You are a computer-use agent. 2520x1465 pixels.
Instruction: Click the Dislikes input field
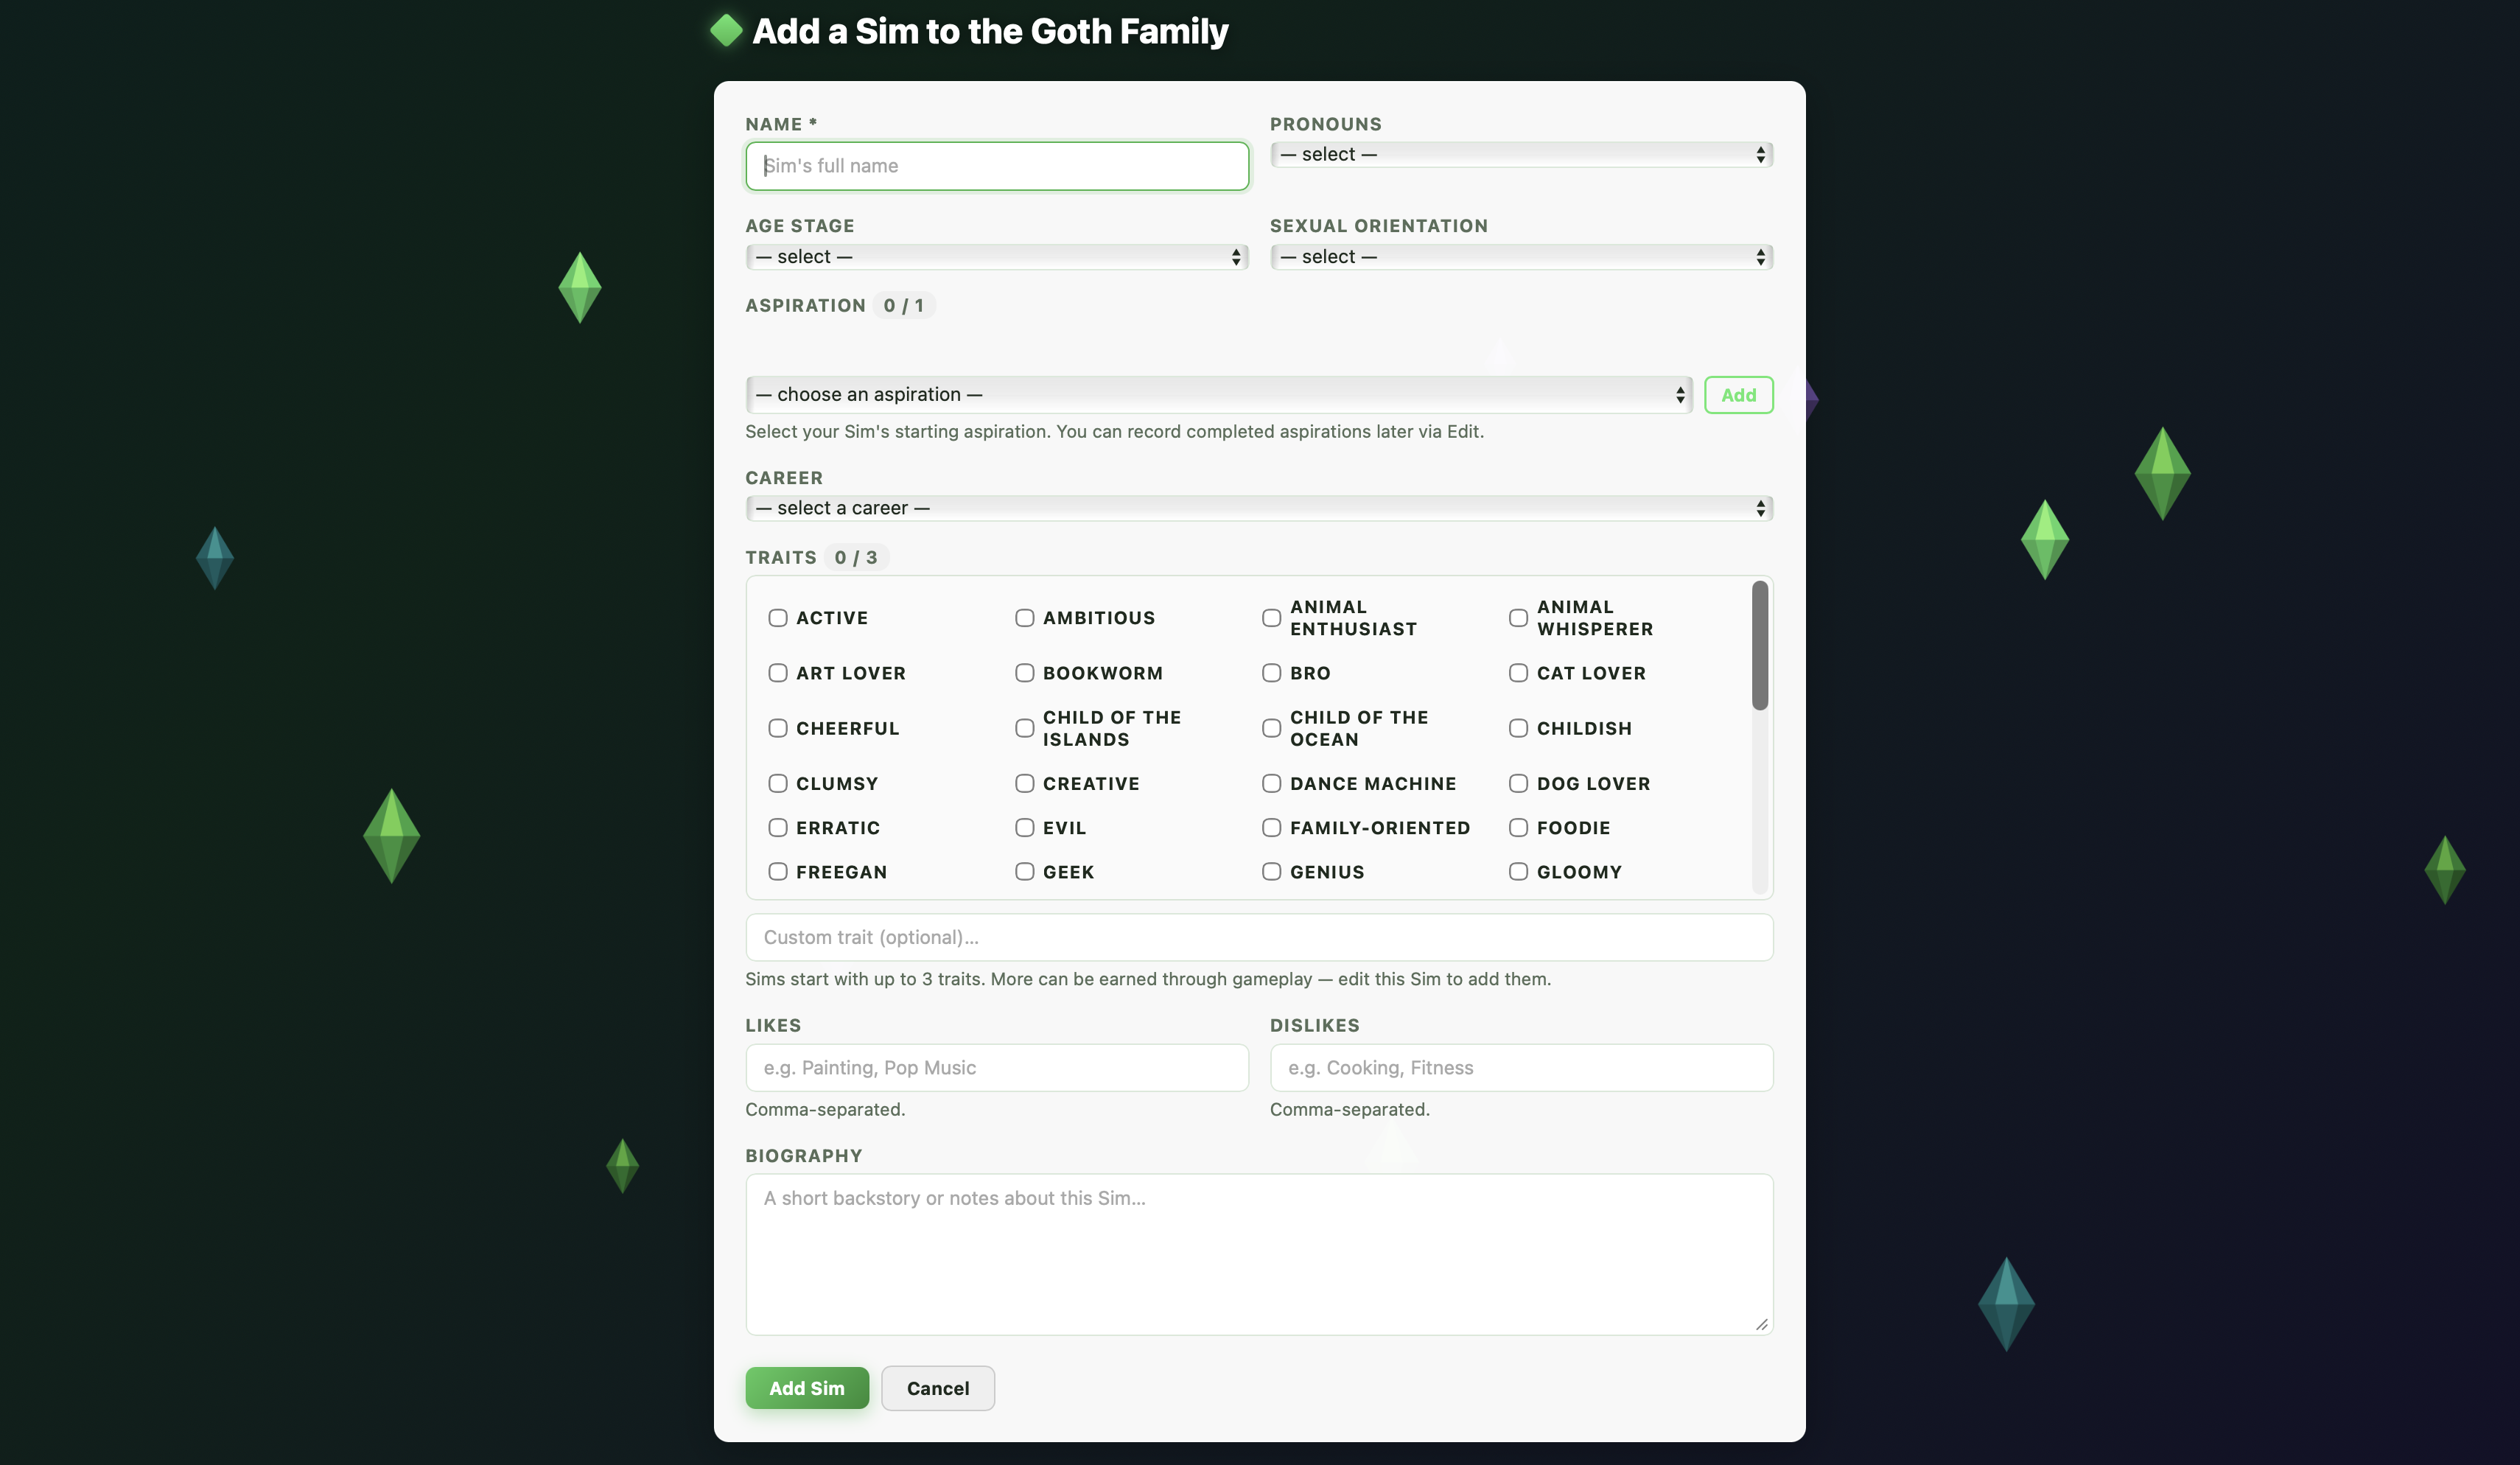[x=1521, y=1068]
